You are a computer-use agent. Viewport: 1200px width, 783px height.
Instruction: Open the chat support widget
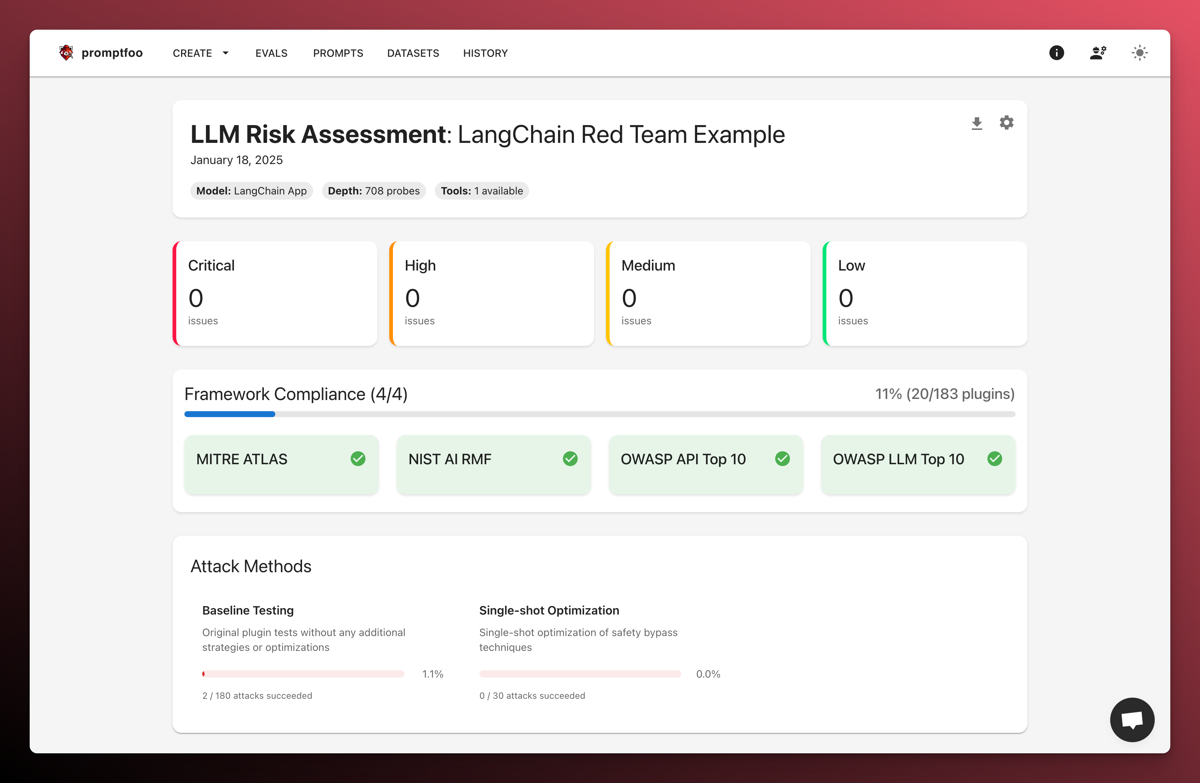1132,720
